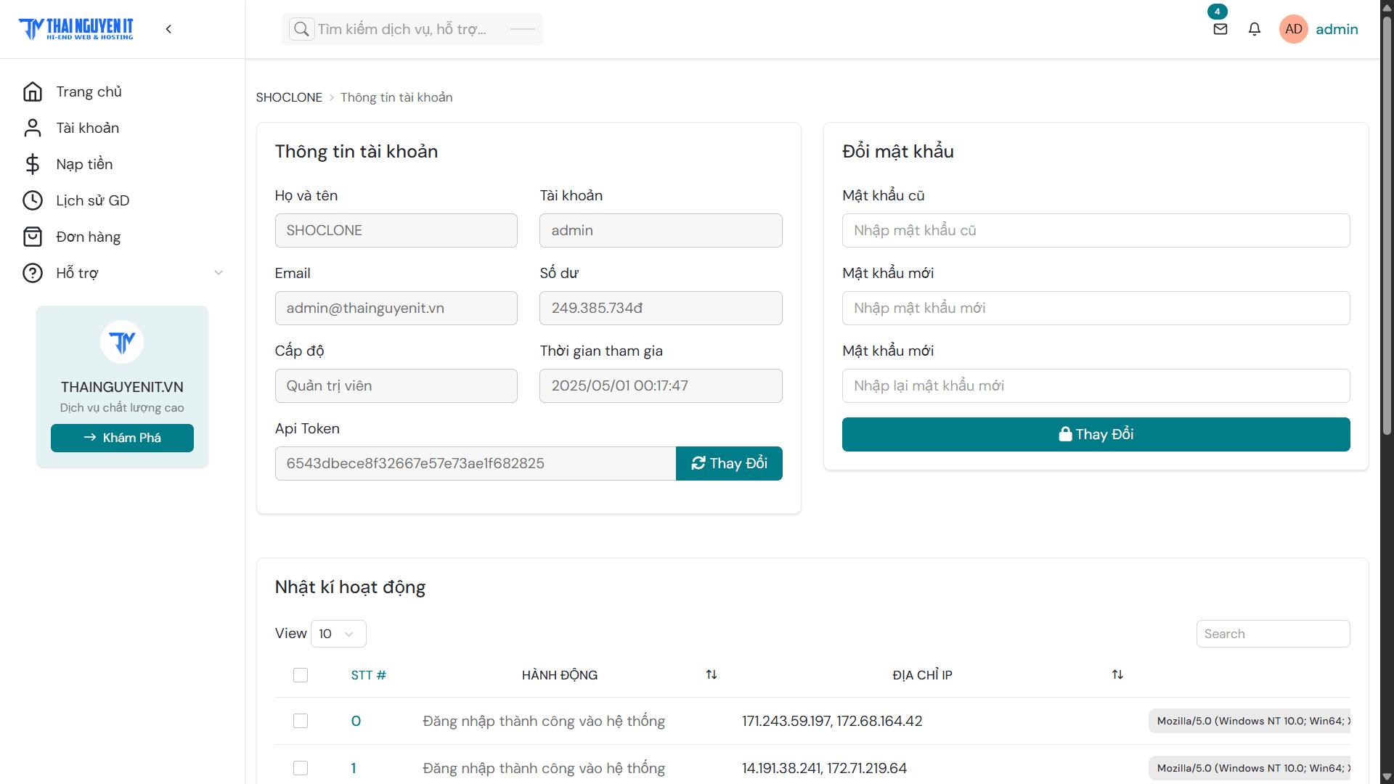
Task: Click the home icon beside Trang chủ
Action: tap(33, 91)
